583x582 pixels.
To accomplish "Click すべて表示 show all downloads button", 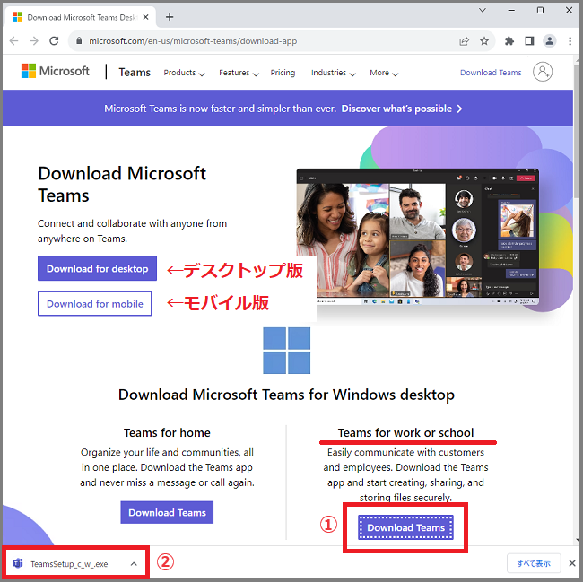I will (534, 563).
